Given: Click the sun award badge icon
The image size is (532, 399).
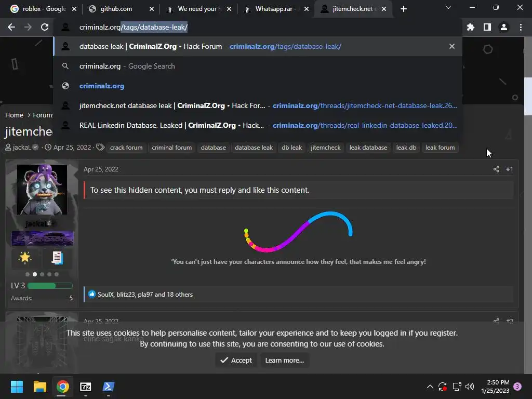Looking at the screenshot, I should pyautogui.click(x=25, y=258).
